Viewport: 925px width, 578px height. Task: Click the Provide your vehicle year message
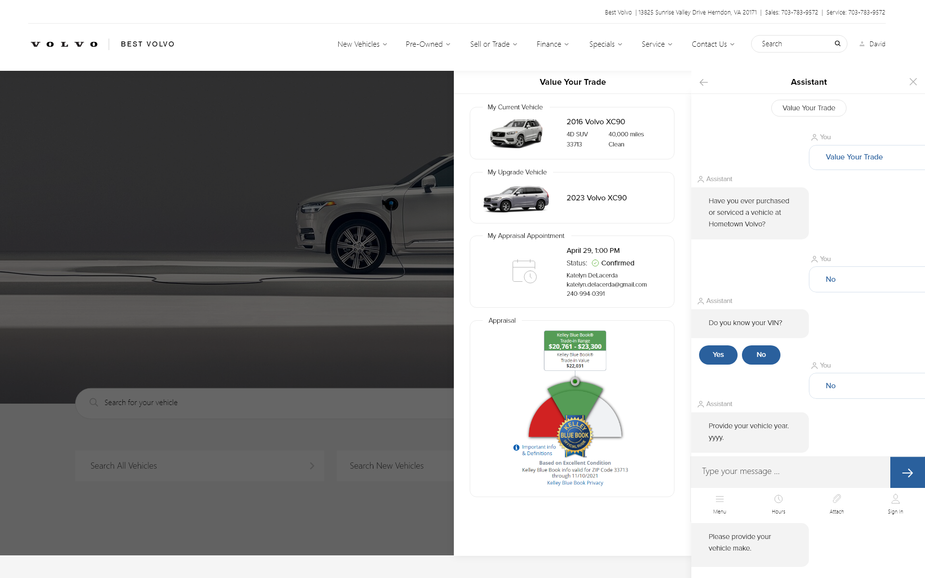pyautogui.click(x=750, y=432)
